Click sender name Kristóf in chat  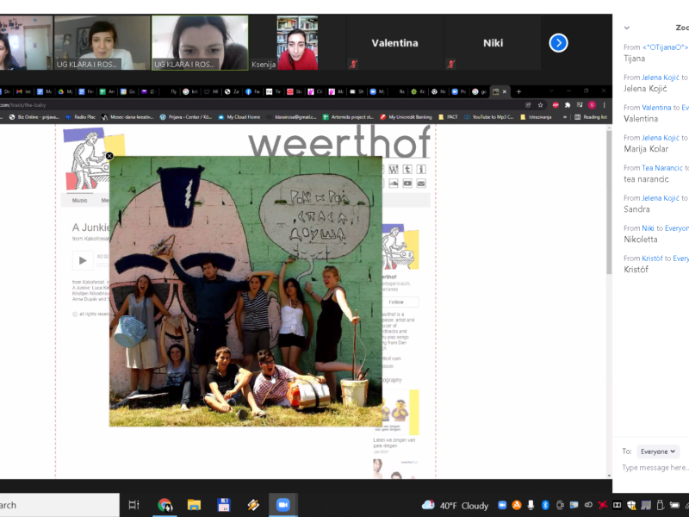652,258
